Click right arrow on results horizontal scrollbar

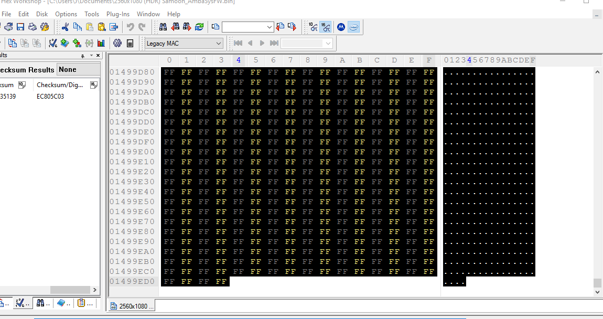coord(95,290)
